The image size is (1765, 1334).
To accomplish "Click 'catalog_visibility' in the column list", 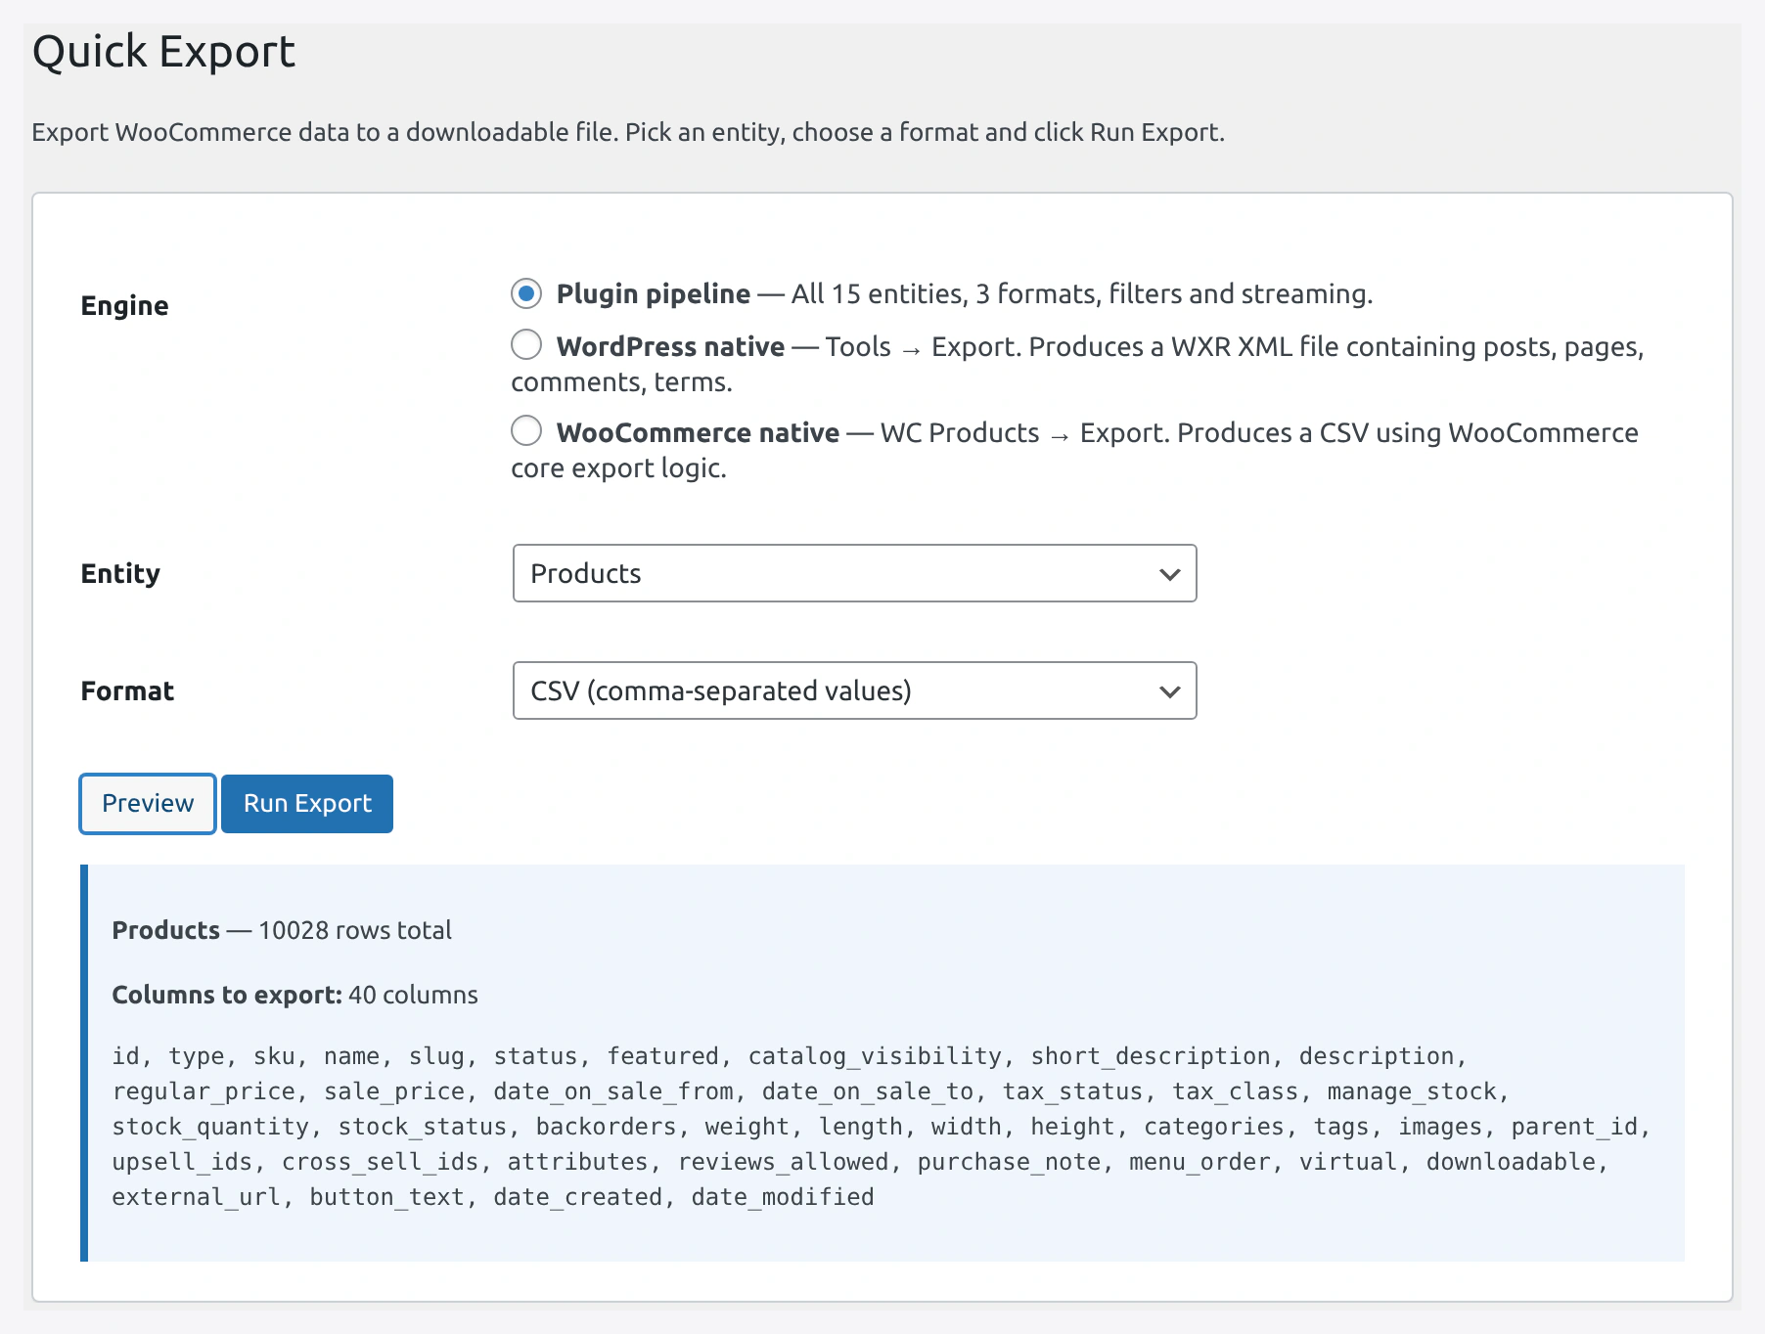I will pyautogui.click(x=875, y=1056).
